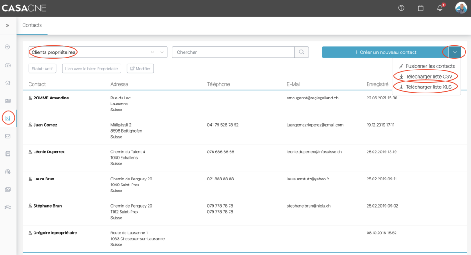This screenshot has height=255, width=471.
Task: Open the help question mark icon
Action: (401, 8)
